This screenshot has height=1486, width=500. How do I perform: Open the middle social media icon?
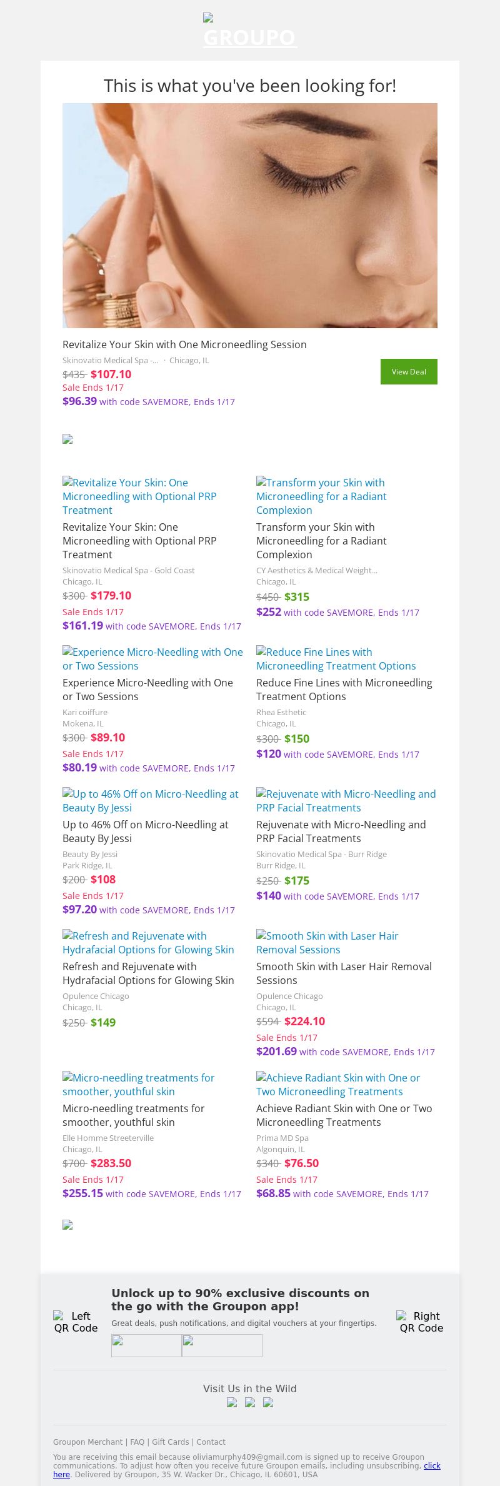[x=250, y=1402]
